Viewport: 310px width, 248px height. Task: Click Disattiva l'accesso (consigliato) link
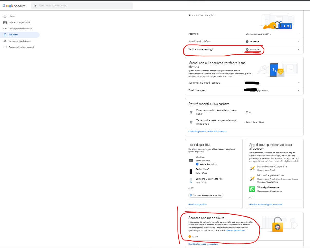[203, 244]
